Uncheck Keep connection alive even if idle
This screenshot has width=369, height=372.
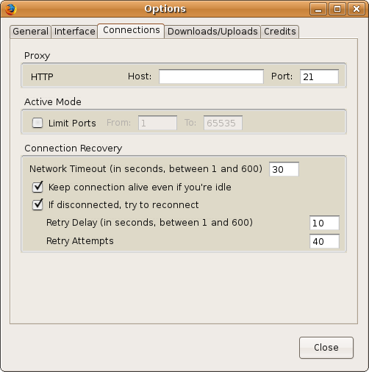click(x=37, y=187)
